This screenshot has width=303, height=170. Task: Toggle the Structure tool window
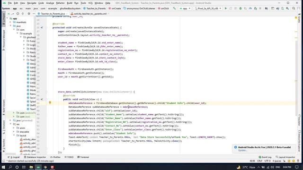[x=3, y=127]
